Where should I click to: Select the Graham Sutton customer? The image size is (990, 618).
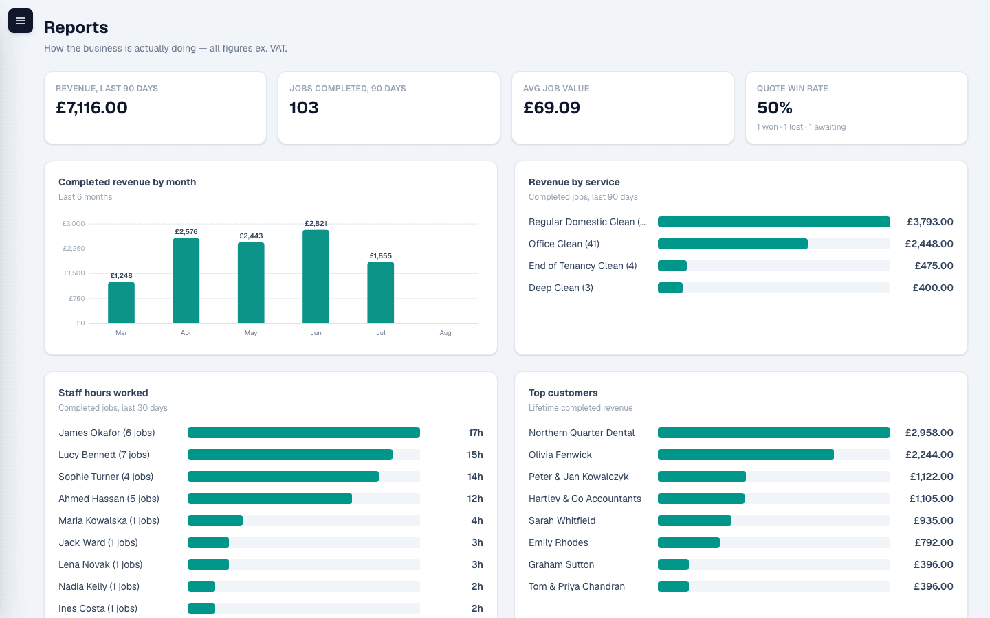point(562,564)
